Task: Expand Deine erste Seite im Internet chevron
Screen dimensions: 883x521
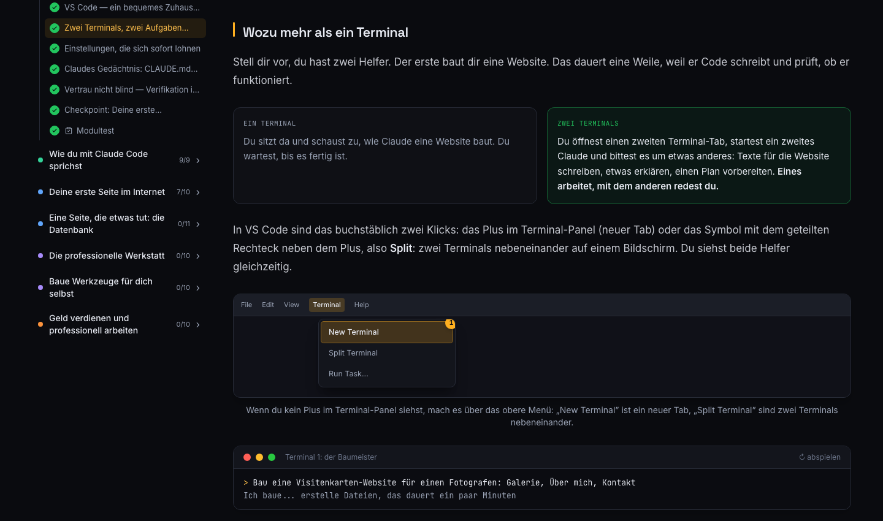Action: click(198, 192)
